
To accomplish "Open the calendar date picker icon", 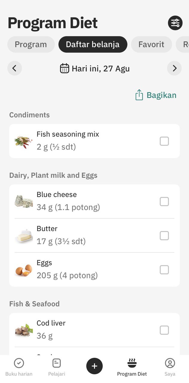I will coord(64,69).
